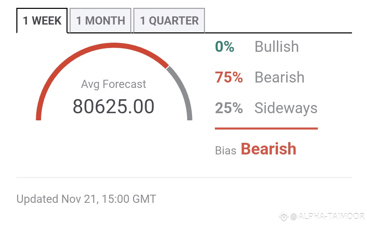Select the 80625.00 forecast value

click(x=114, y=106)
